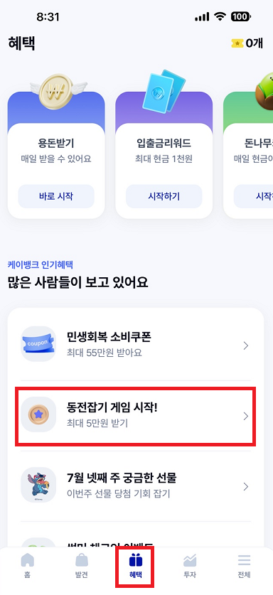Tap the blue cards icon above 입출금리워드
The image size is (273, 595).
click(164, 90)
